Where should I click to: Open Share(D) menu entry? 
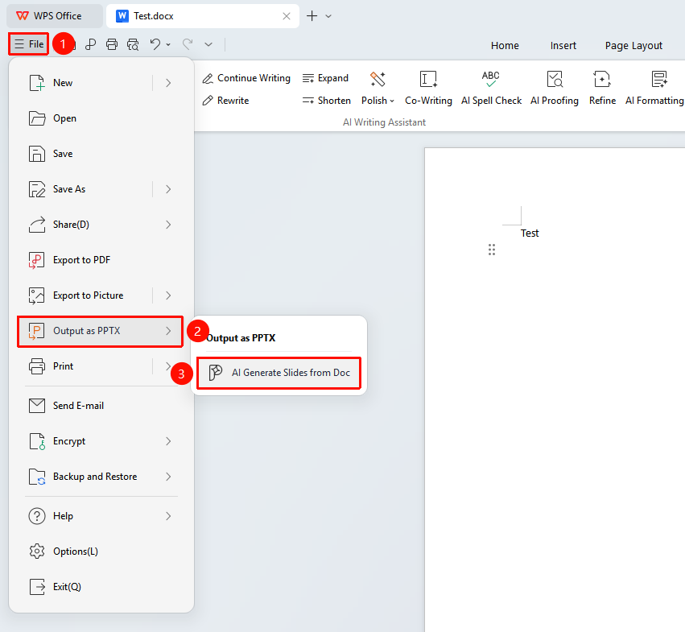(x=100, y=225)
